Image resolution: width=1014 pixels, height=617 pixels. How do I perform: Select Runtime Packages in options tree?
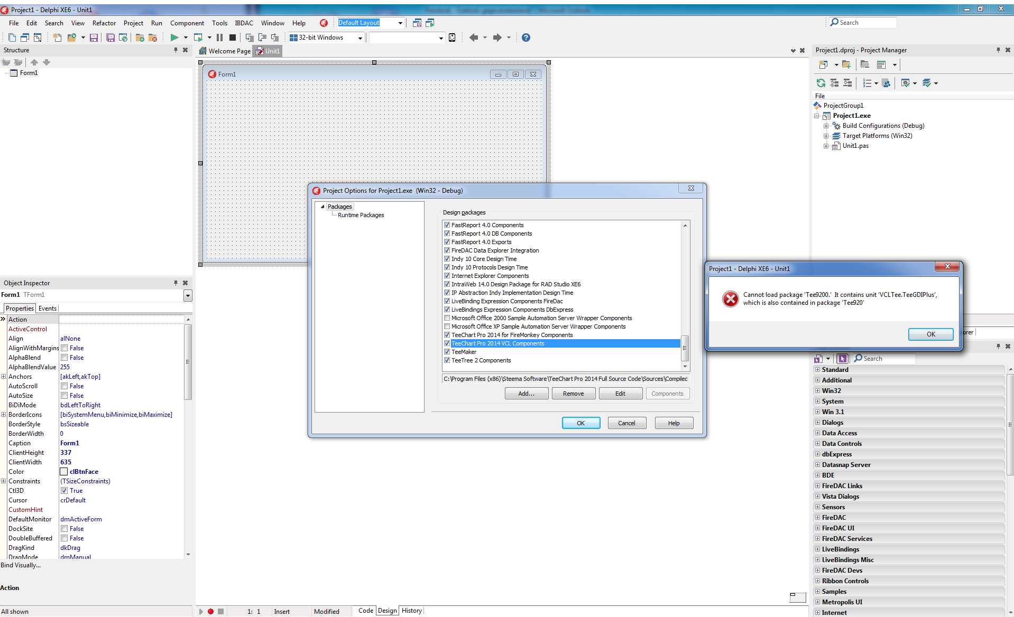pyautogui.click(x=361, y=215)
